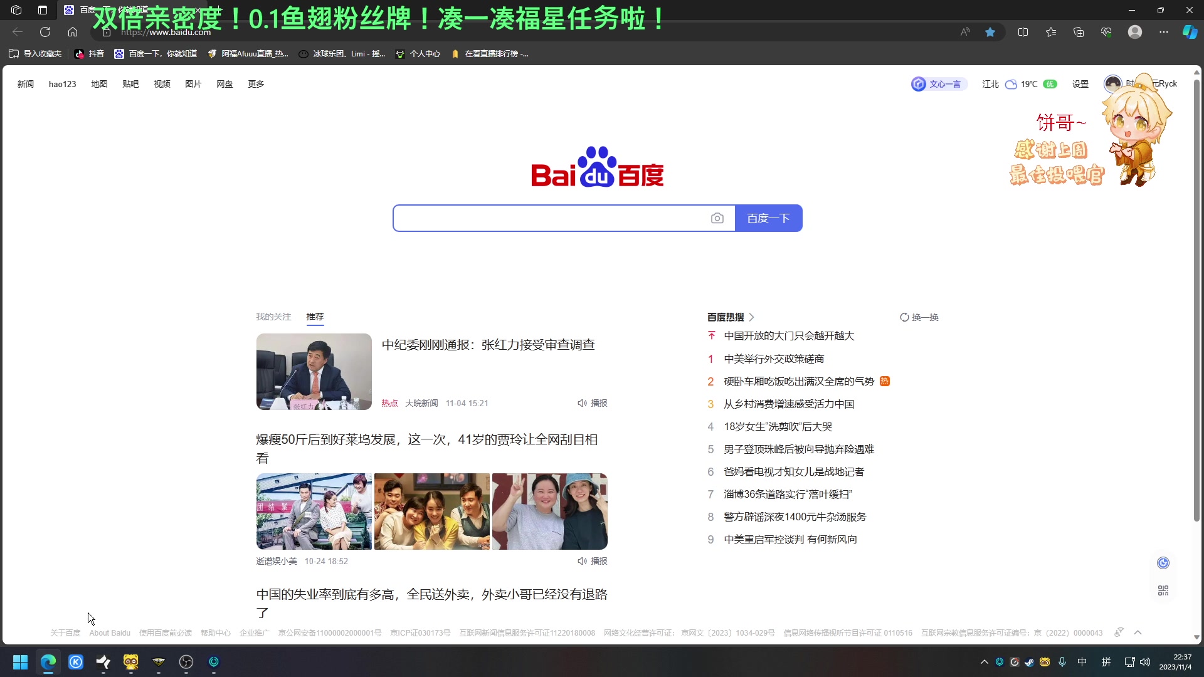Expand the 更多 navigation menu
The height and width of the screenshot is (677, 1204).
pyautogui.click(x=256, y=84)
